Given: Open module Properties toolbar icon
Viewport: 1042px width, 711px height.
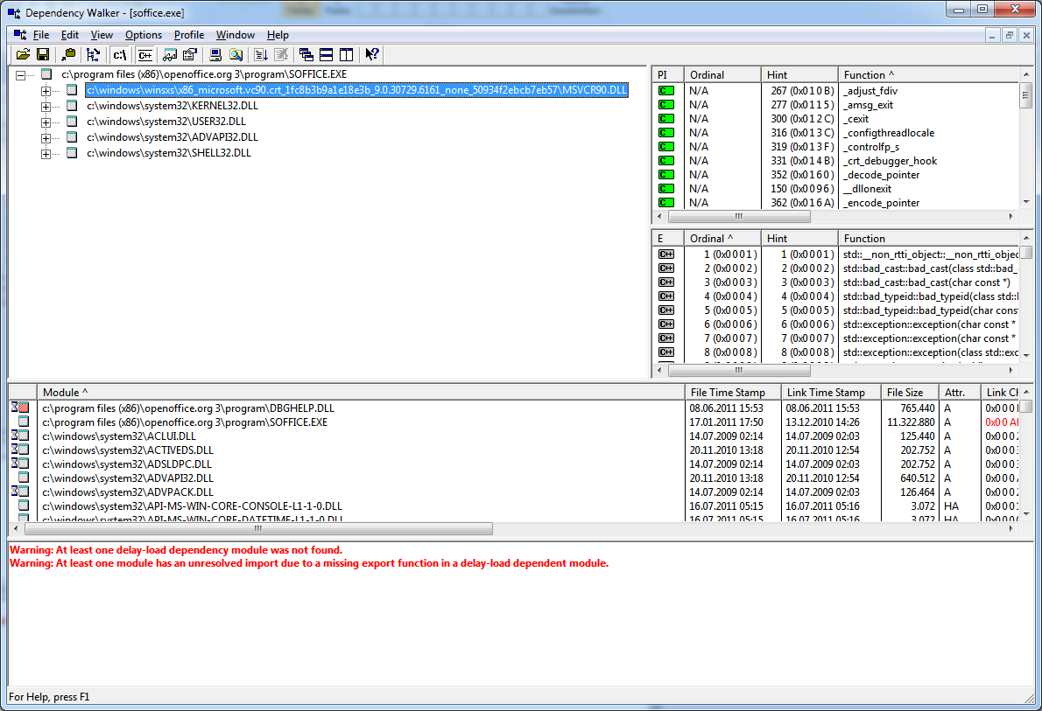Looking at the screenshot, I should 190,55.
